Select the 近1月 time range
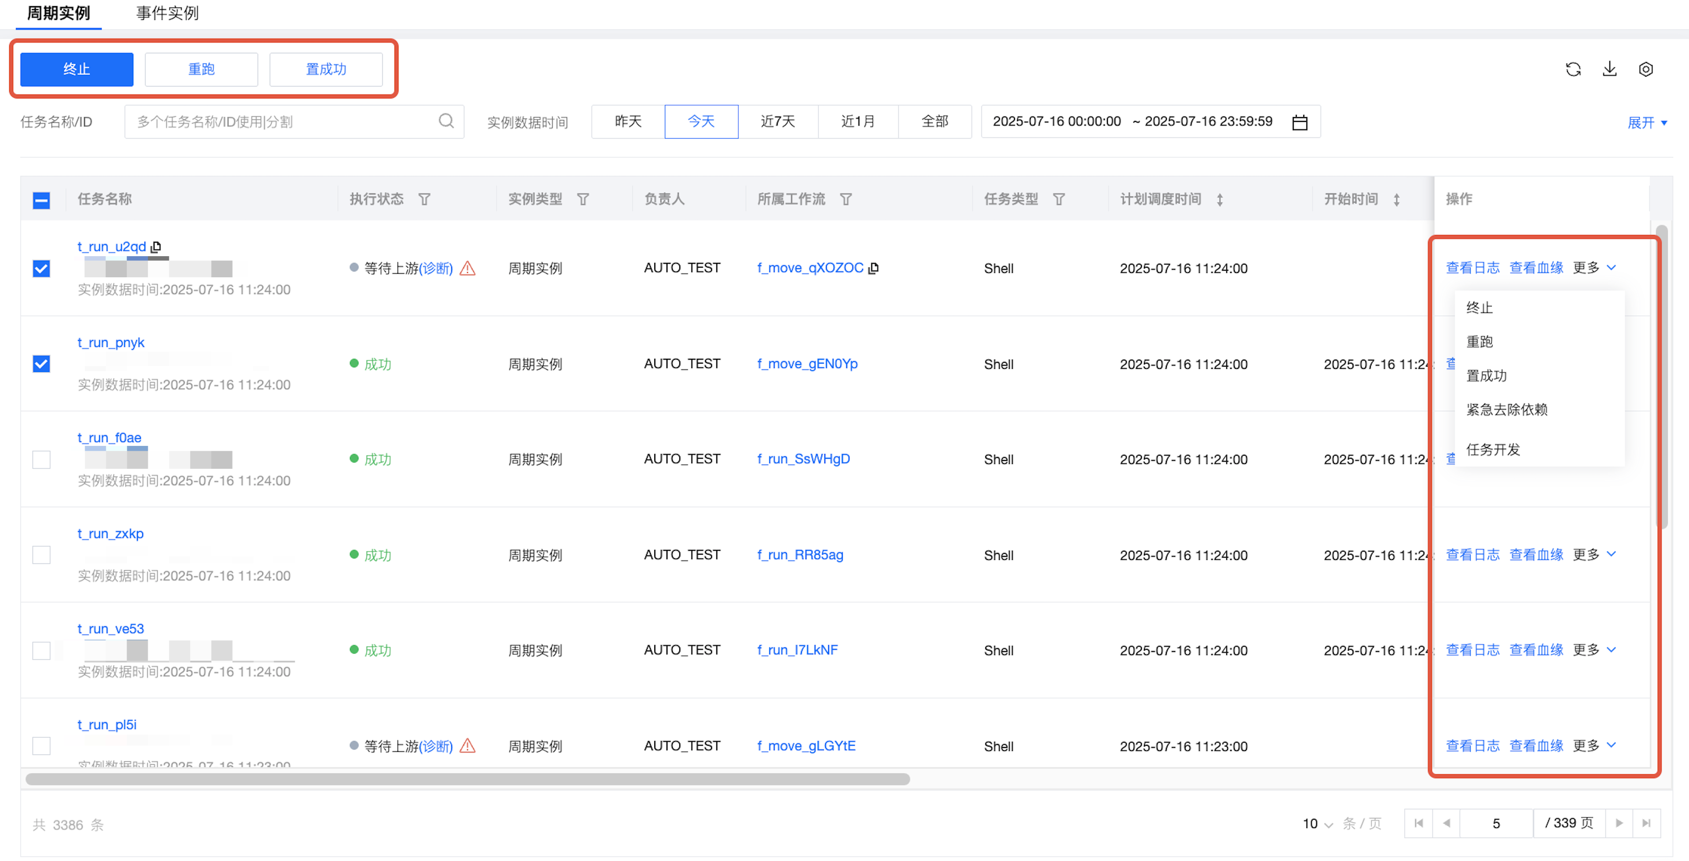 tap(858, 121)
